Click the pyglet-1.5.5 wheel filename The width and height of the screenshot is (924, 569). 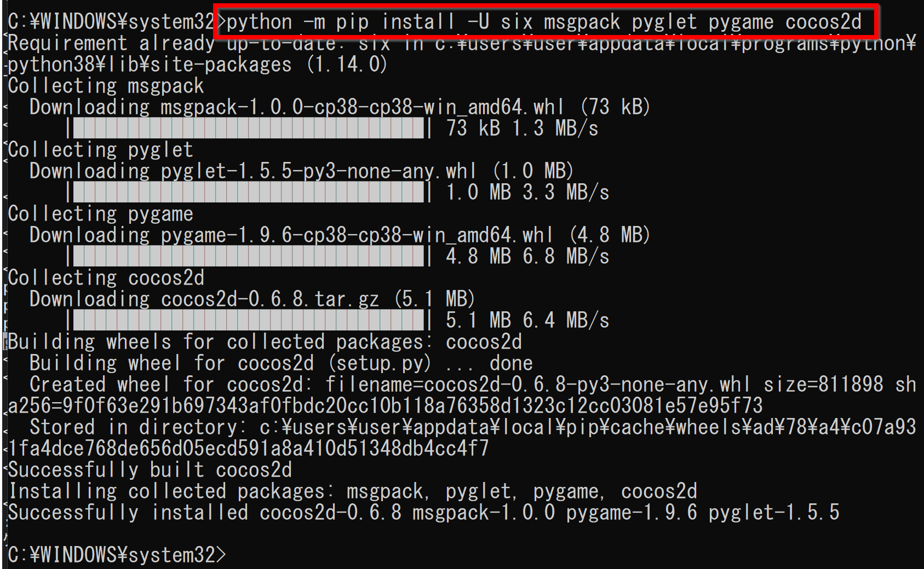pos(319,171)
